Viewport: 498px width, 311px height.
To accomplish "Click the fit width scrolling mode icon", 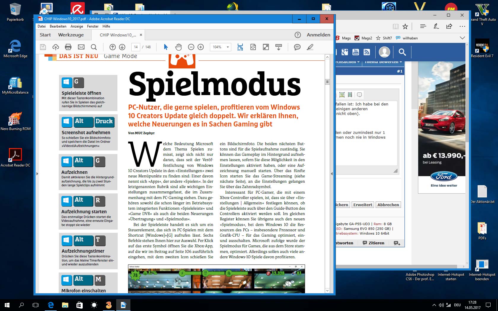I will 240,47.
